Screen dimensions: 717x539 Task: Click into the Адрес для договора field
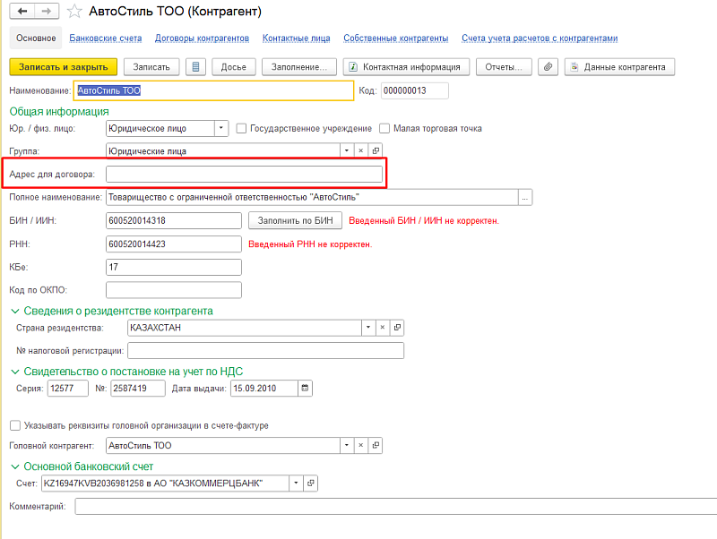click(x=244, y=174)
